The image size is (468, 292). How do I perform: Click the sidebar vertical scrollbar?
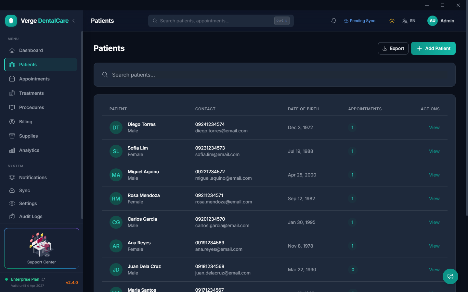82,125
